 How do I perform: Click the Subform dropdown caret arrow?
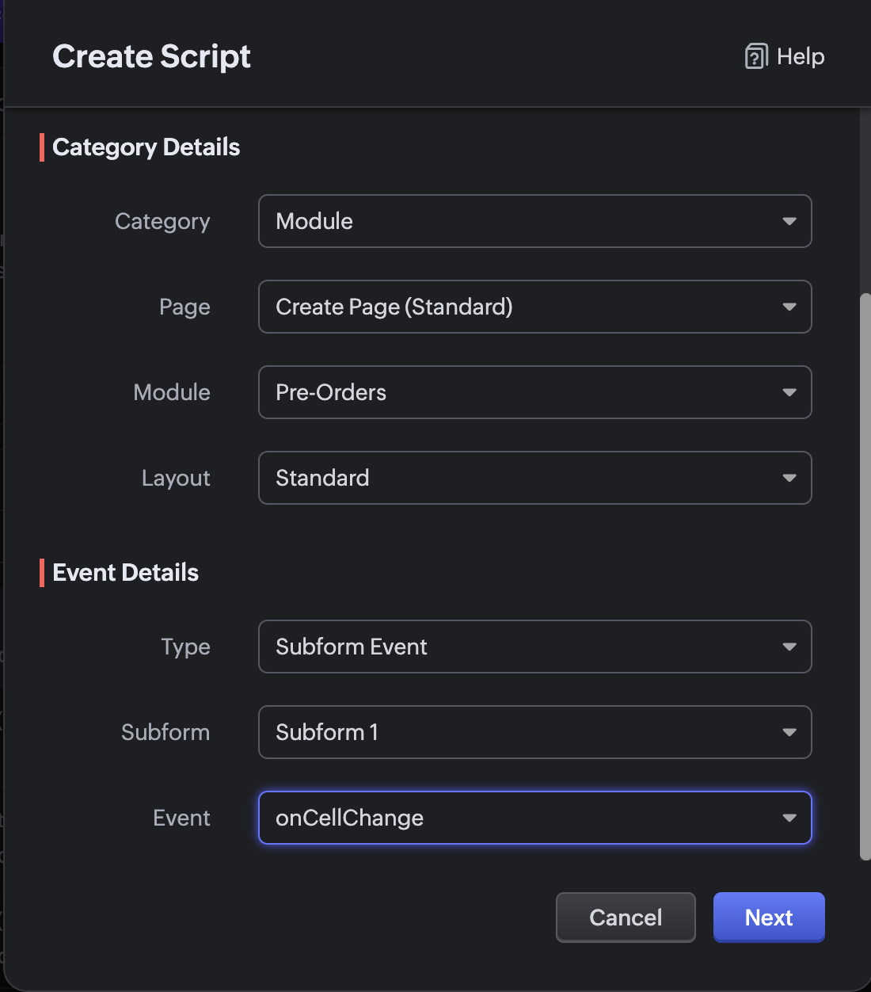coord(789,732)
